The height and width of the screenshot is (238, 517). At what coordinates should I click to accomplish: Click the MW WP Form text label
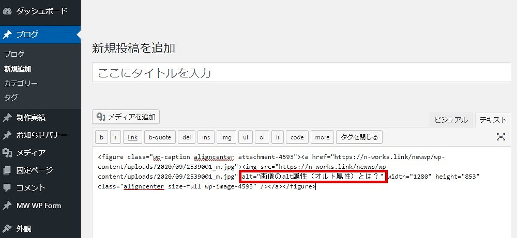39,206
